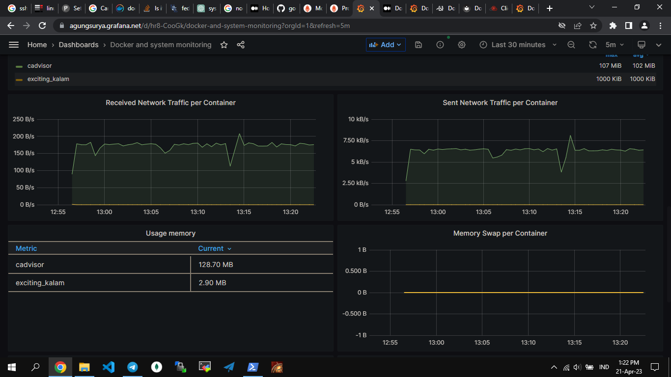Open the Add panel dropdown

(x=386, y=45)
